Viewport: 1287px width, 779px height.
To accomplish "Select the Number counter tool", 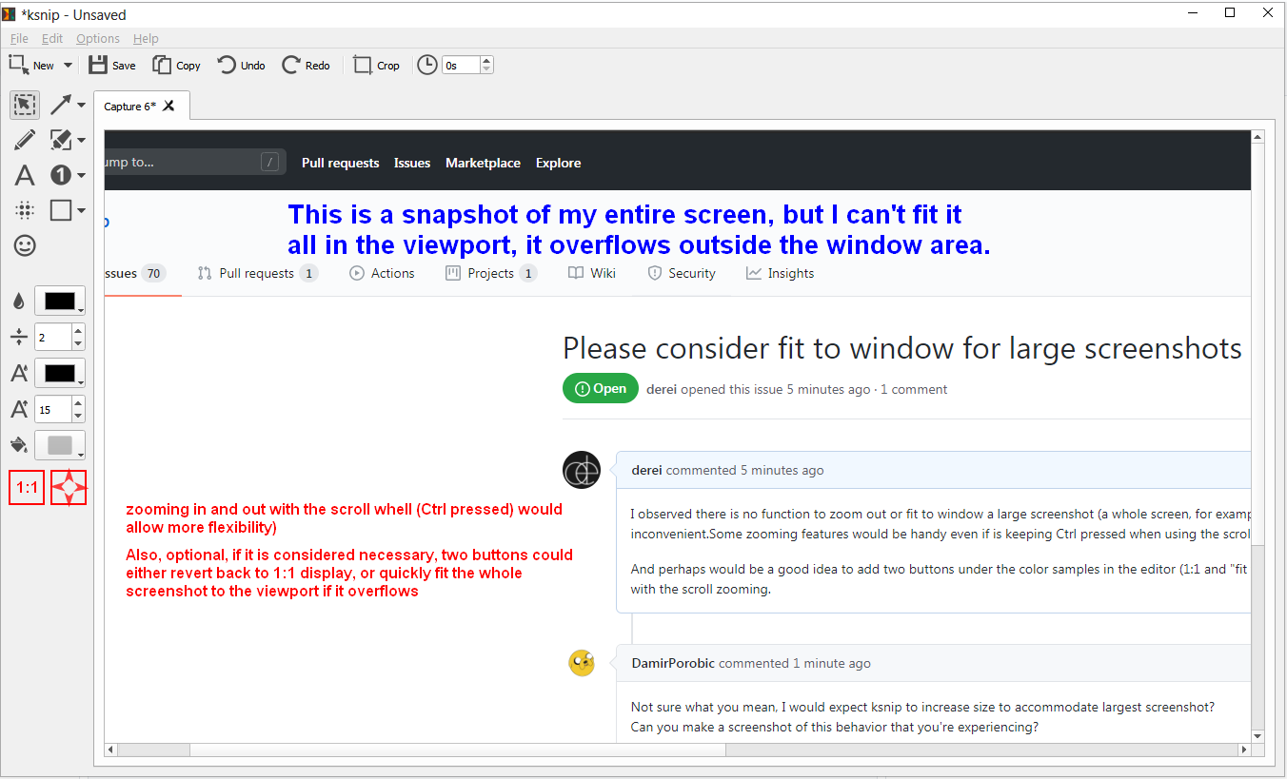I will [x=61, y=175].
